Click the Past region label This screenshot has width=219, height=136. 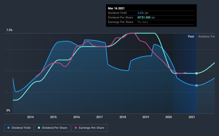[191, 37]
